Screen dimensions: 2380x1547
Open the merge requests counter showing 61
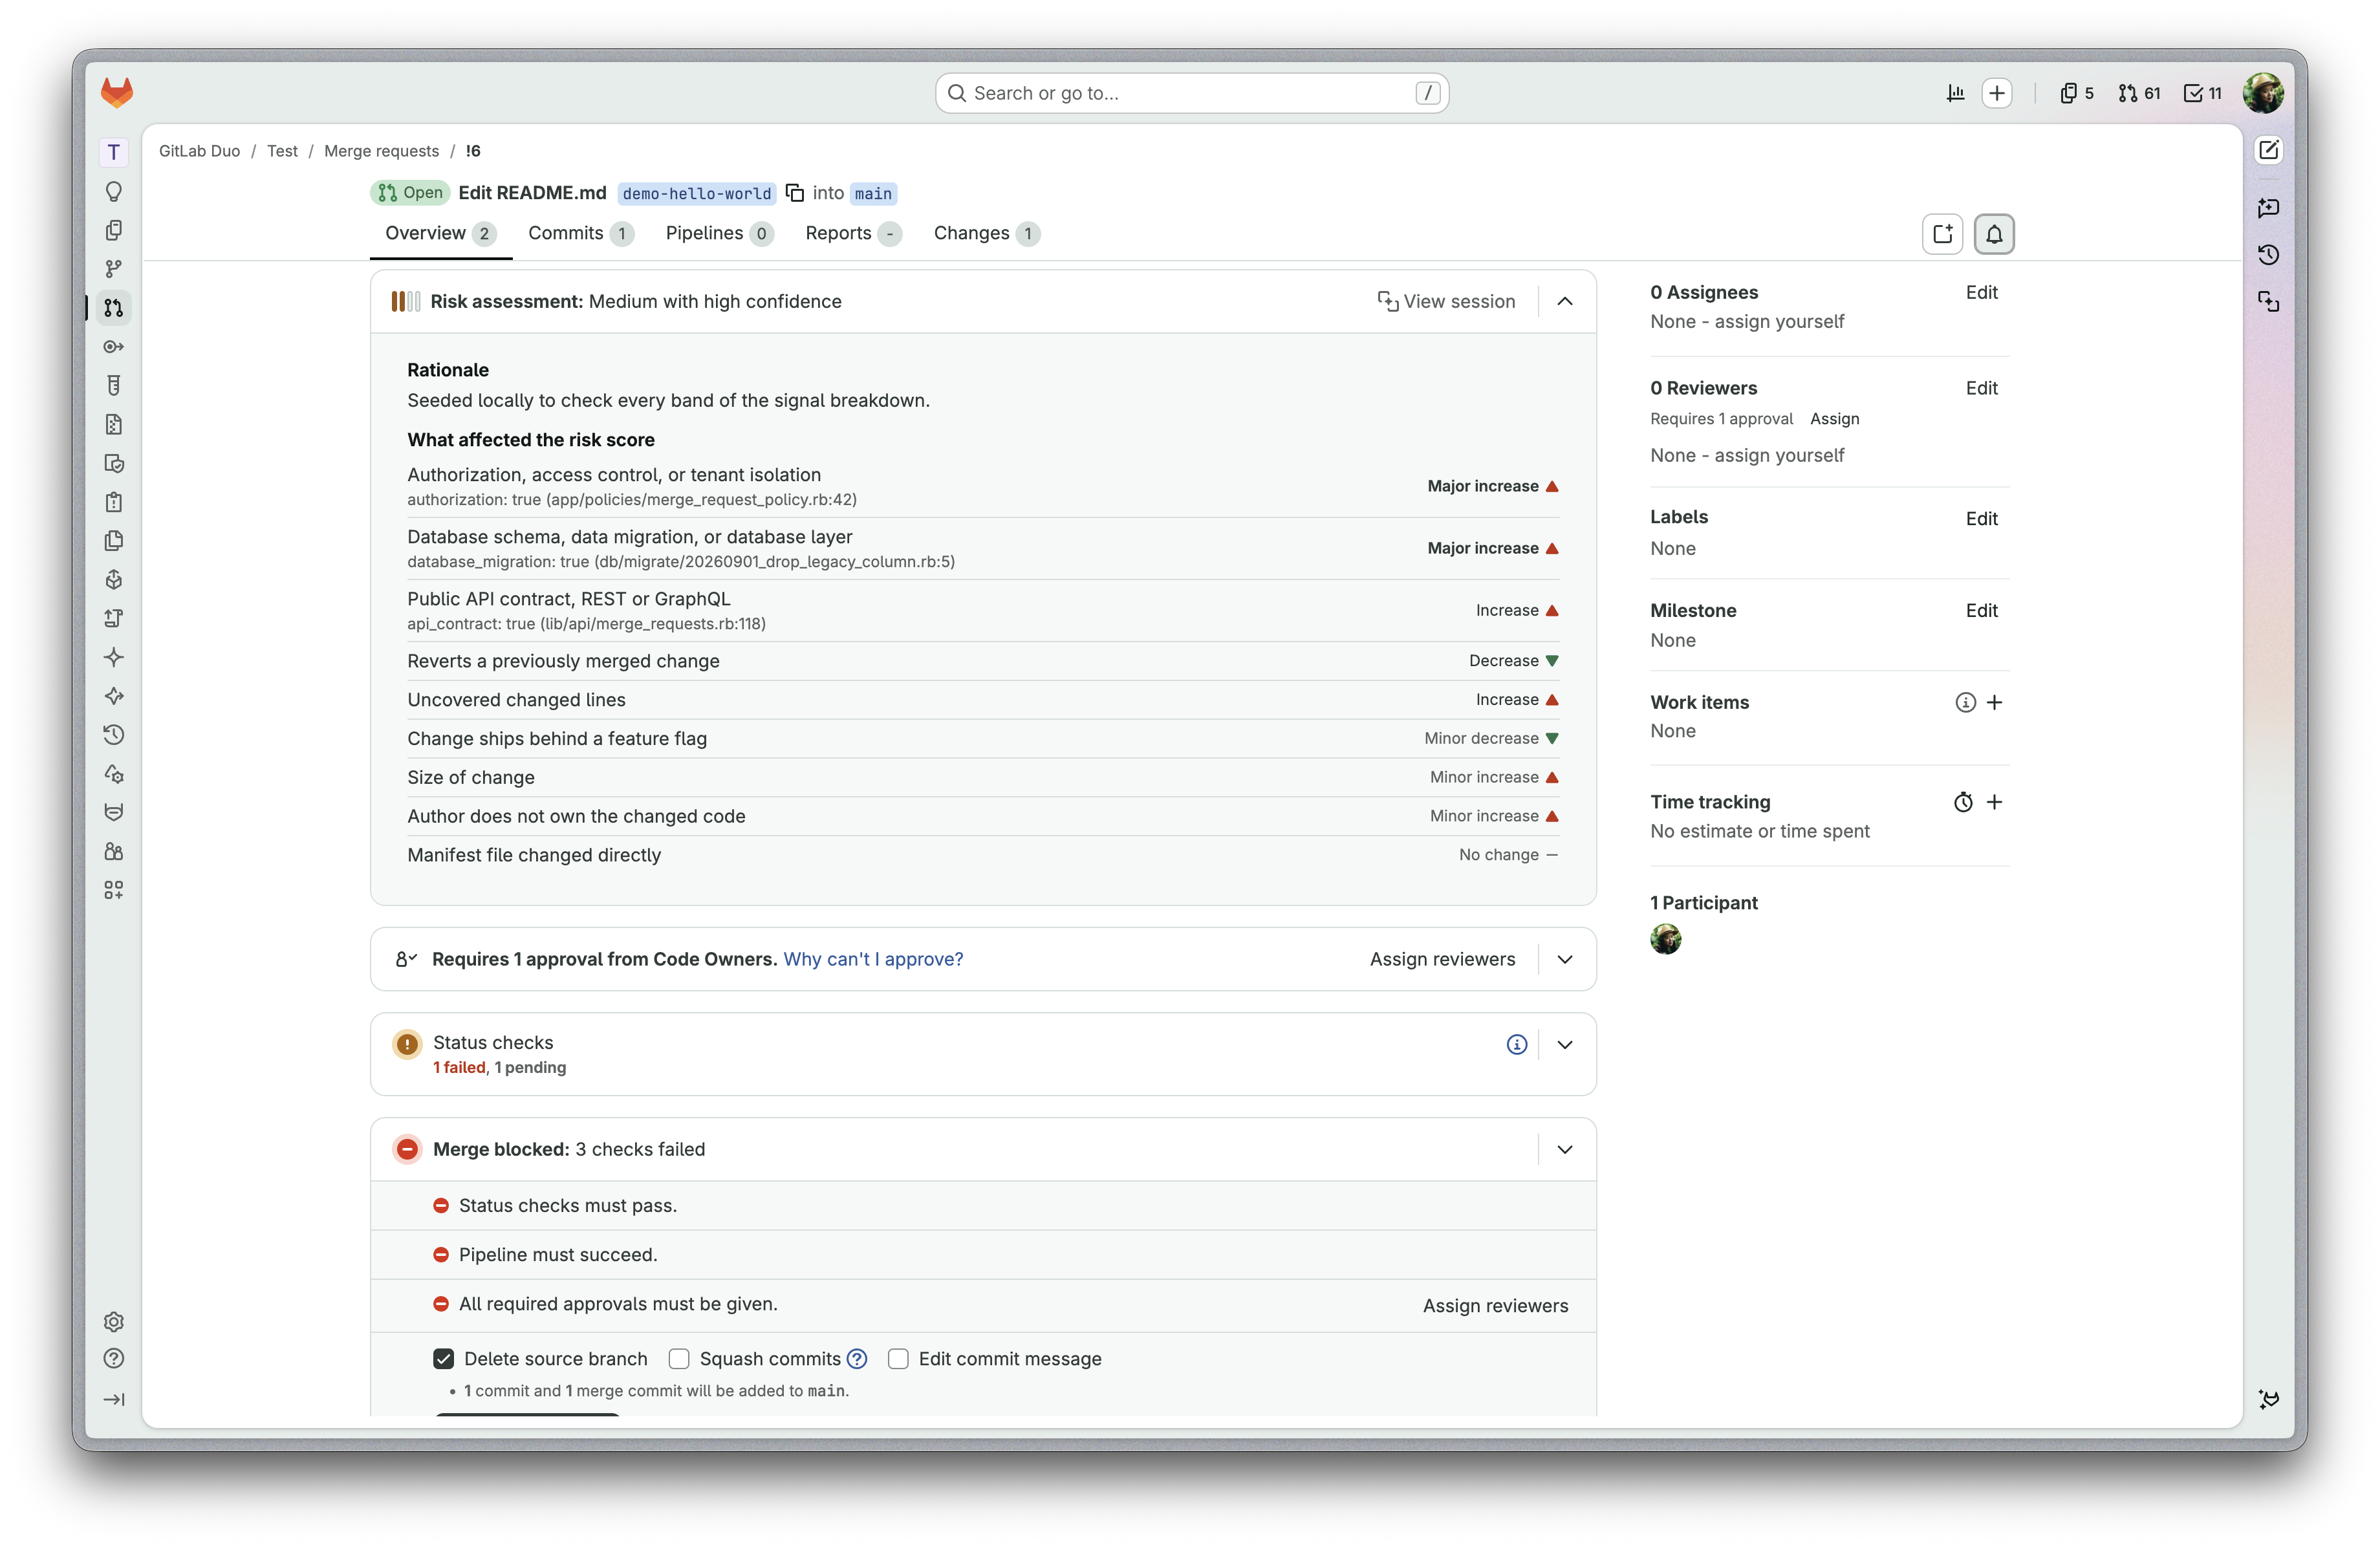[x=2139, y=93]
